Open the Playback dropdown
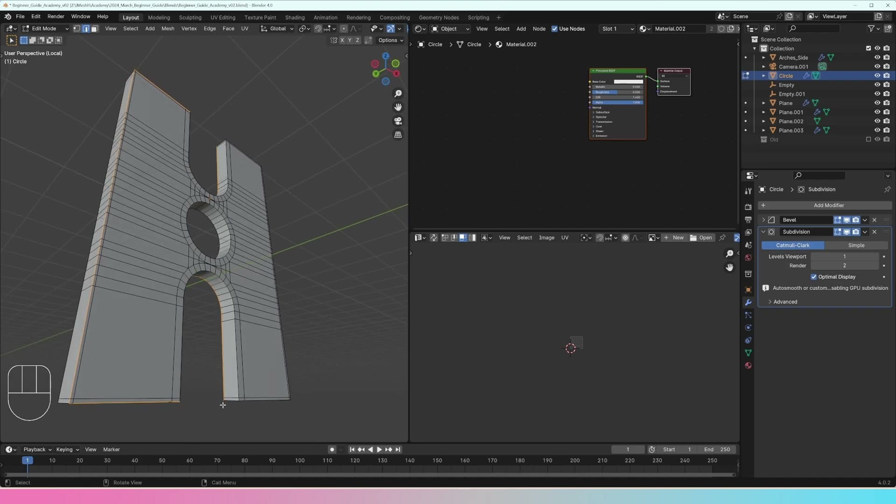Image resolution: width=896 pixels, height=504 pixels. click(x=37, y=450)
